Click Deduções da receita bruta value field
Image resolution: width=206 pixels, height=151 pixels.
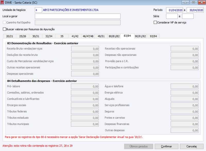point(85,55)
